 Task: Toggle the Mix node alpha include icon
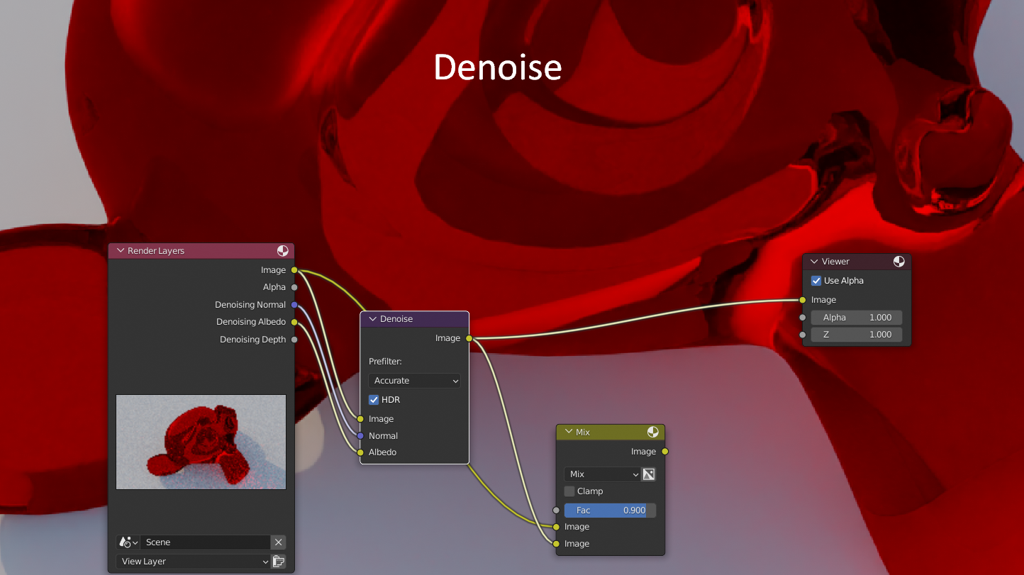click(x=649, y=474)
